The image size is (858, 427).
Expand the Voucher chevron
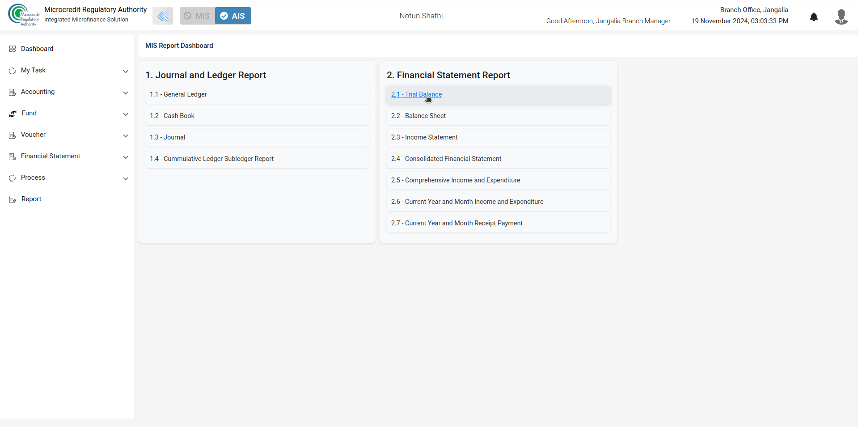pyautogui.click(x=126, y=135)
